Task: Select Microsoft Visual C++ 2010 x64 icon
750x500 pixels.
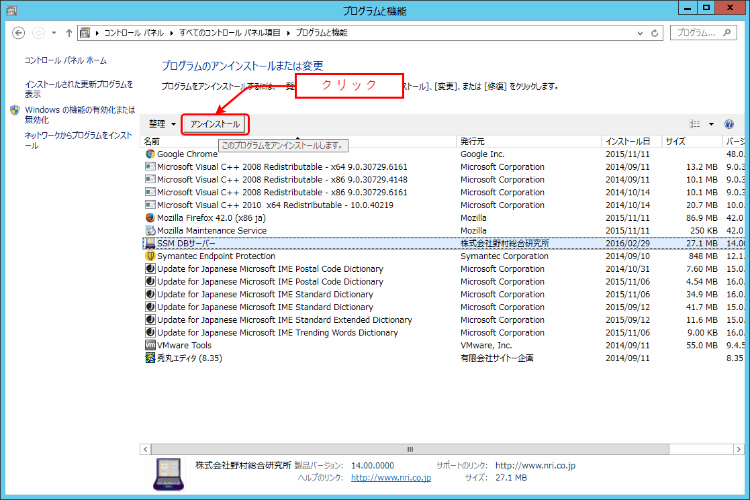Action: click(150, 205)
